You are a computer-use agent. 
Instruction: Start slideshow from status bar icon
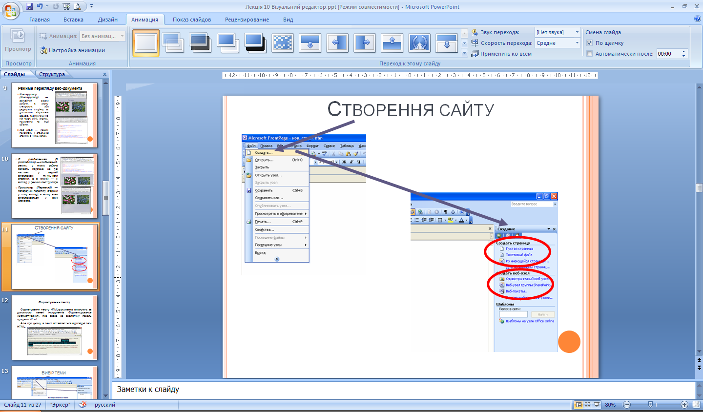coord(597,405)
